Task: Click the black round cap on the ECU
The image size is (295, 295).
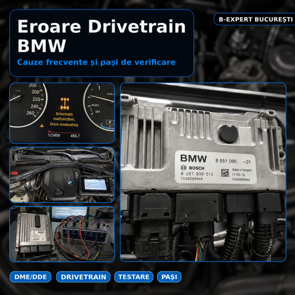Action: [228, 134]
